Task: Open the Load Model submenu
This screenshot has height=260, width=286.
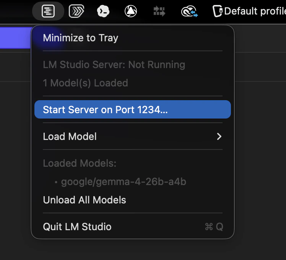Action: click(x=133, y=136)
